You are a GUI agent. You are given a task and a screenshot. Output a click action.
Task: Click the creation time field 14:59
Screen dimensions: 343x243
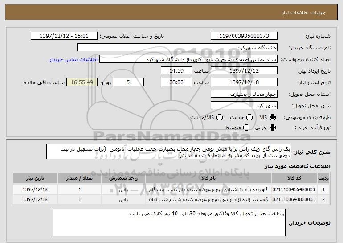coord(176,71)
